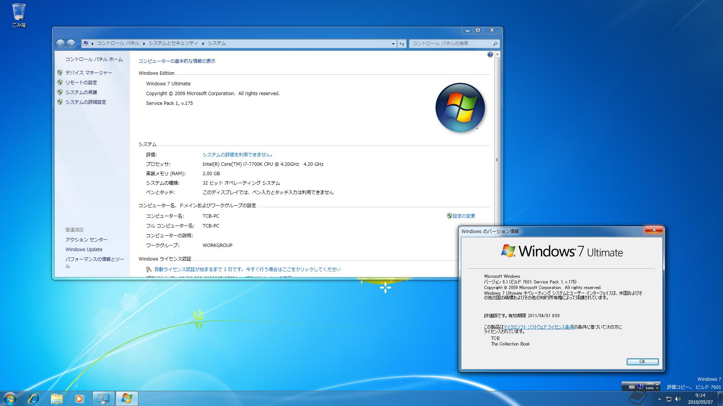This screenshot has width=723, height=406.
Task: Toggle KANA on the language bar
Action: [x=650, y=388]
